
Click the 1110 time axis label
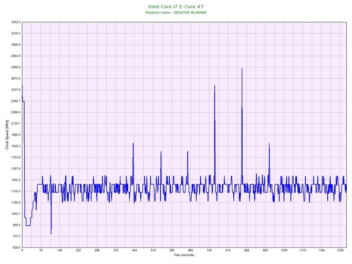coord(303,250)
